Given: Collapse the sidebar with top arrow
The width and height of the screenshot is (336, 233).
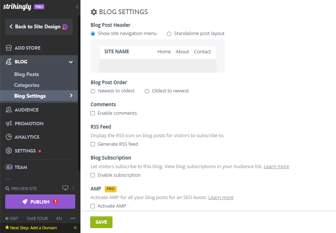Looking at the screenshot, I should tap(77, 7).
